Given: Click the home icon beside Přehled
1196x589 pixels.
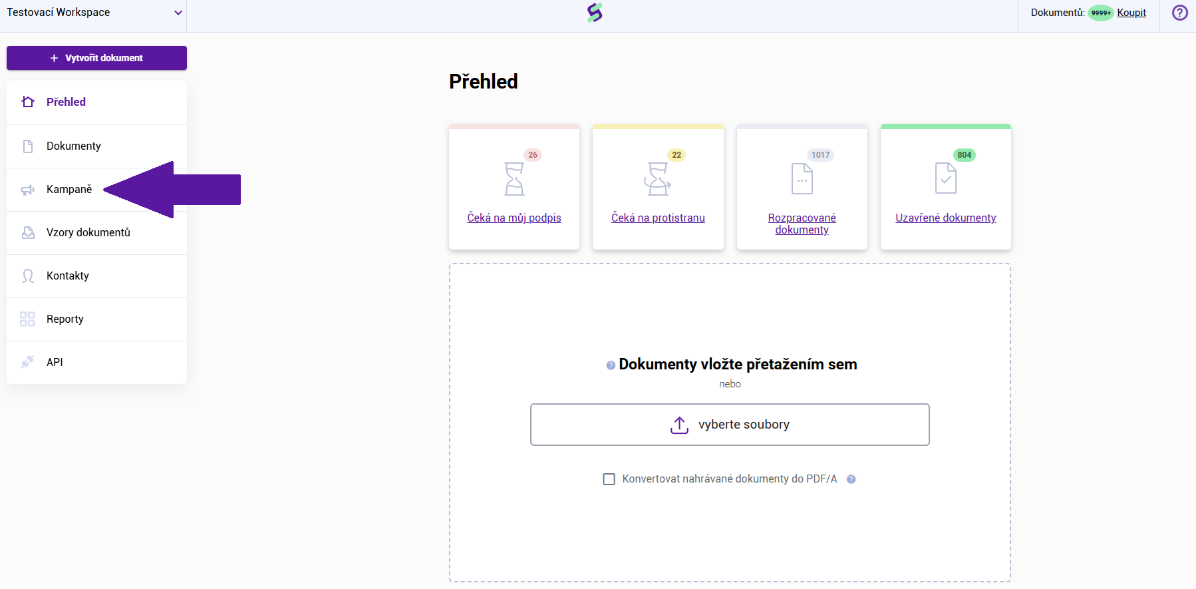Looking at the screenshot, I should [28, 102].
